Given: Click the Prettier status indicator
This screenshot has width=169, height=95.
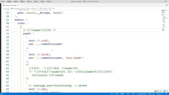Looking at the screenshot, I should (x=160, y=94).
